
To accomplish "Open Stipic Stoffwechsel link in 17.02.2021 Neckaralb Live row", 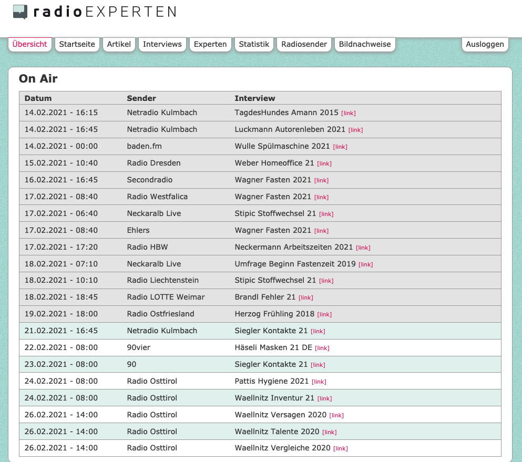I will (326, 214).
